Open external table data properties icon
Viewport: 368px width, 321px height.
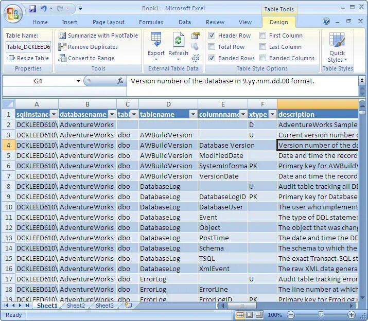coord(195,35)
